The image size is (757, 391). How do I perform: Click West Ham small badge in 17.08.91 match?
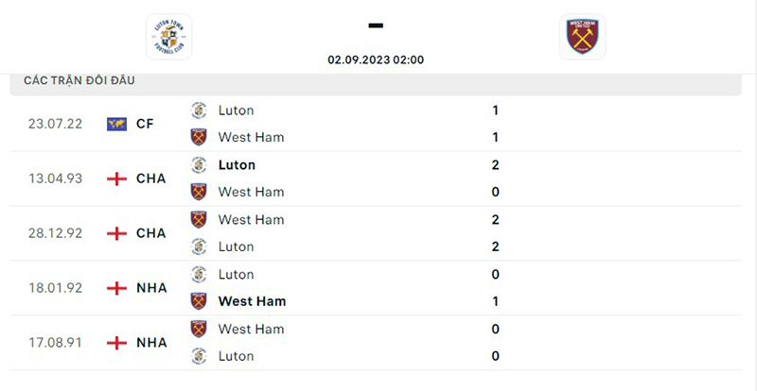click(x=199, y=330)
